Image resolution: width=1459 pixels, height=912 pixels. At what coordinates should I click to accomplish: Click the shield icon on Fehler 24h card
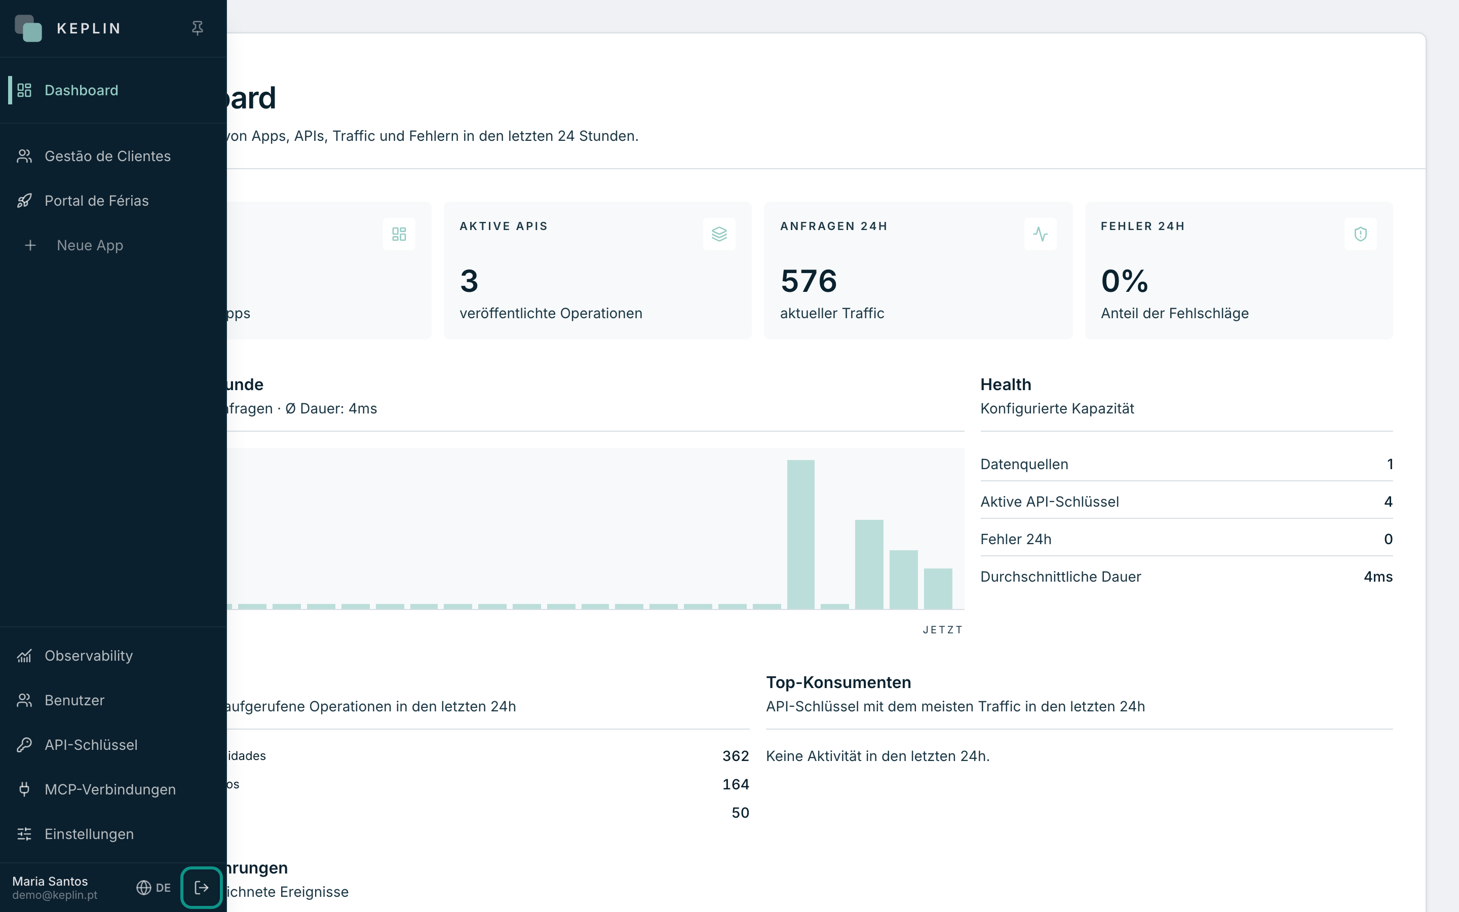pyautogui.click(x=1361, y=234)
